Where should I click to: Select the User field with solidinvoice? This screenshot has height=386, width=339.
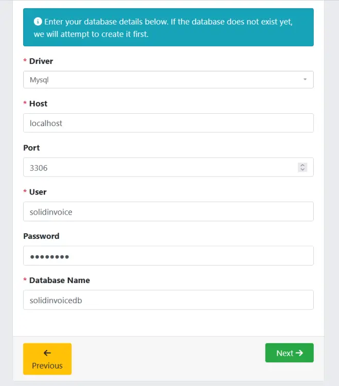(x=168, y=212)
